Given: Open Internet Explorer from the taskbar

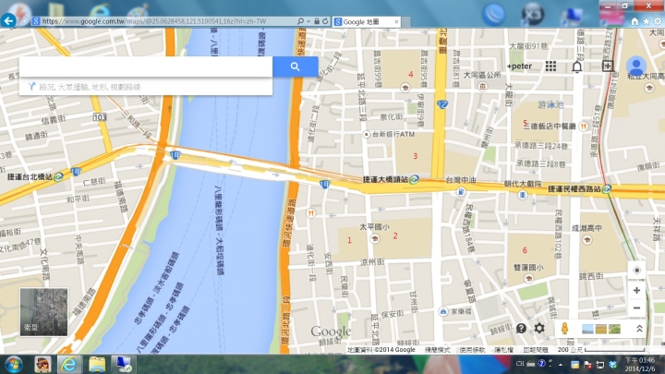Looking at the screenshot, I should [69, 365].
